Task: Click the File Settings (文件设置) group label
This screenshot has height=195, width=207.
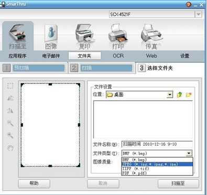Action: [103, 86]
